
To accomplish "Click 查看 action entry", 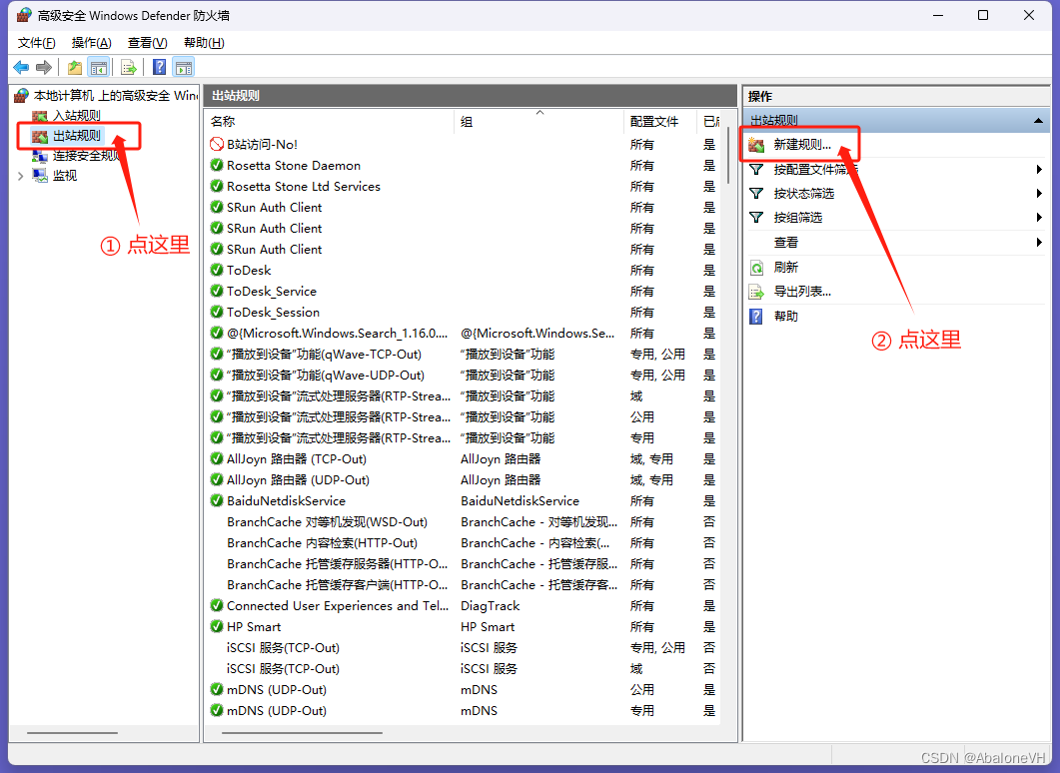I will click(x=786, y=242).
